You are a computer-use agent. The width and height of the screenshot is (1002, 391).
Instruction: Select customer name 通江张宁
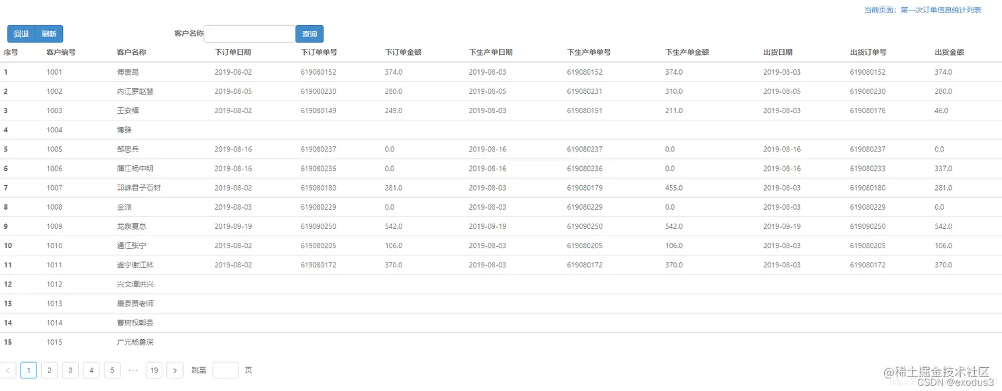(131, 245)
